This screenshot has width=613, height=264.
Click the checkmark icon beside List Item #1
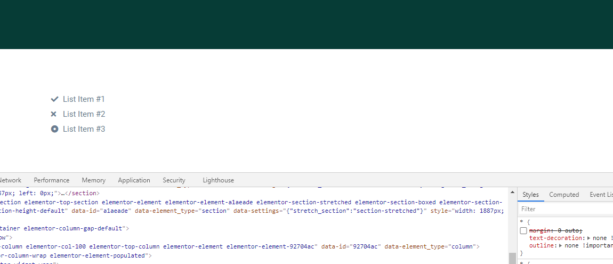(x=54, y=99)
